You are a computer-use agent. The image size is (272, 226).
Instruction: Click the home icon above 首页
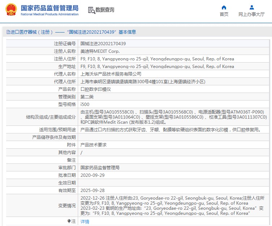(224, 7)
